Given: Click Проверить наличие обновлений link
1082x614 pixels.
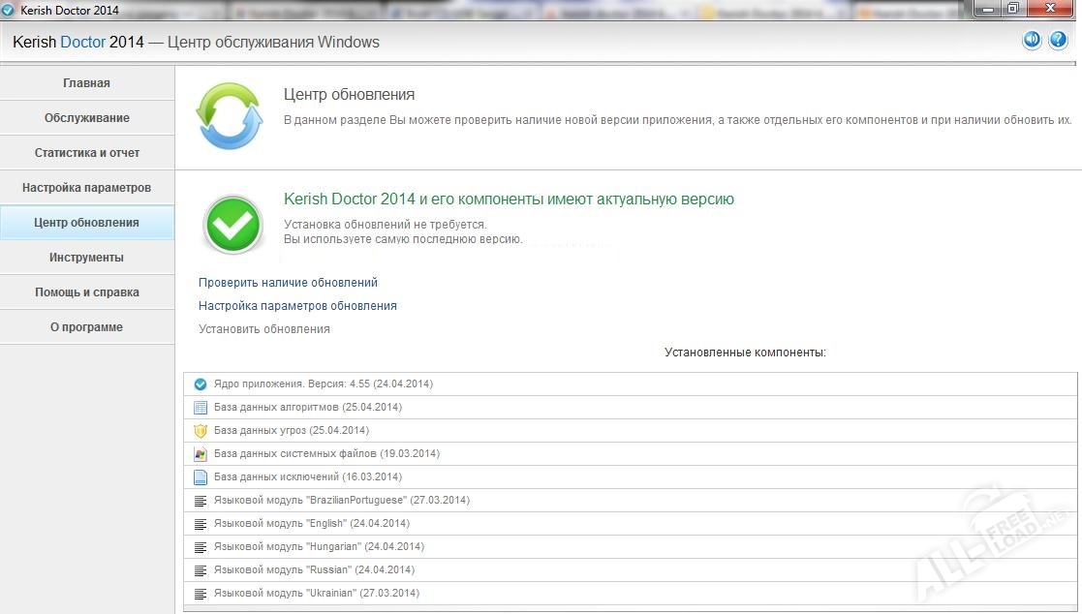Looking at the screenshot, I should coord(288,283).
